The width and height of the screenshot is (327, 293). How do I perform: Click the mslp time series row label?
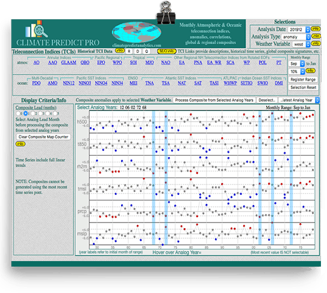coord(82,233)
